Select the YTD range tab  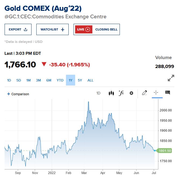coord(60,80)
